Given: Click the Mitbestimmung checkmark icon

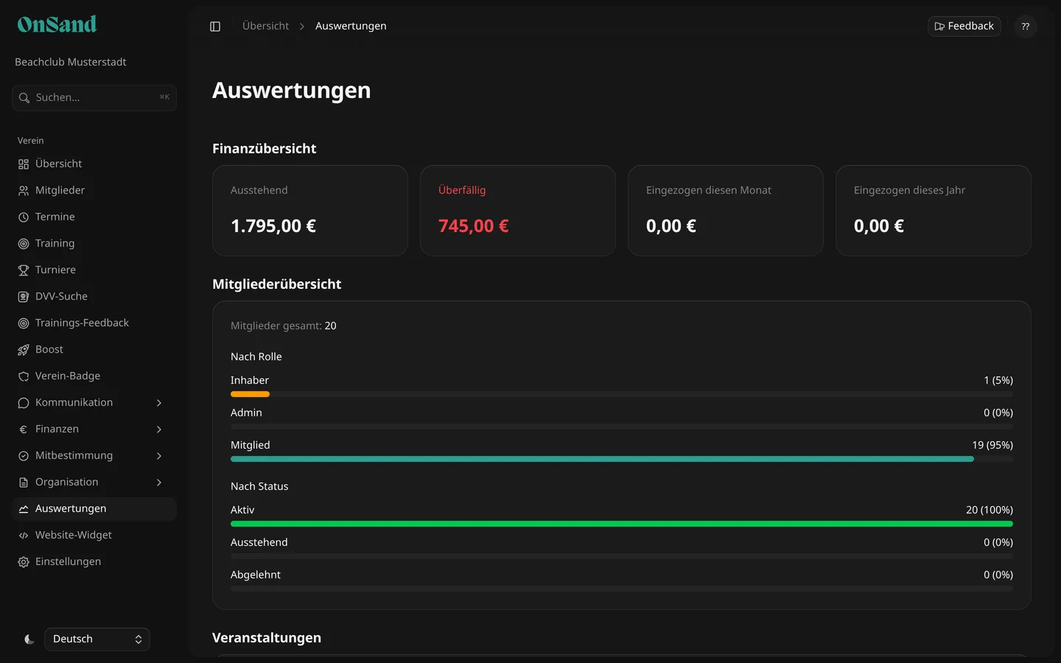Looking at the screenshot, I should pyautogui.click(x=24, y=456).
